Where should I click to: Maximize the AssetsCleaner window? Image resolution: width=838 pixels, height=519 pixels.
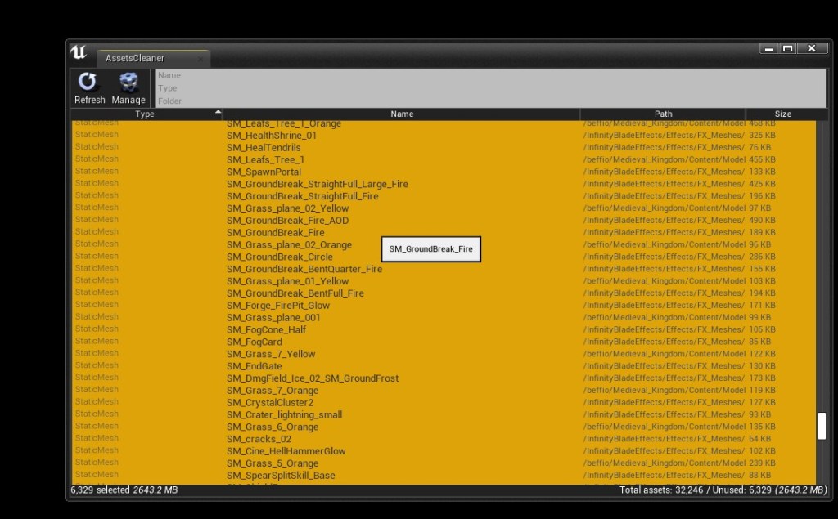(x=787, y=49)
